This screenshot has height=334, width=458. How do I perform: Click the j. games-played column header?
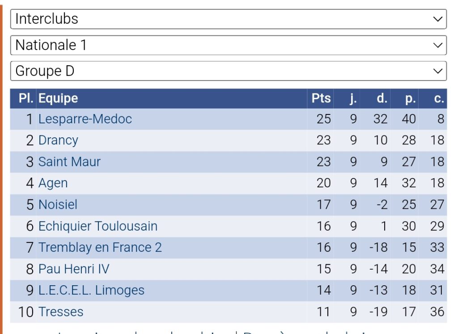pyautogui.click(x=353, y=98)
